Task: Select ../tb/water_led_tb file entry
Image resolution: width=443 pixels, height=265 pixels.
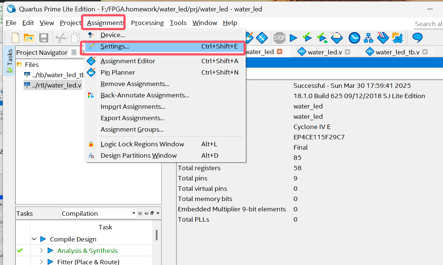Action: click(x=54, y=75)
